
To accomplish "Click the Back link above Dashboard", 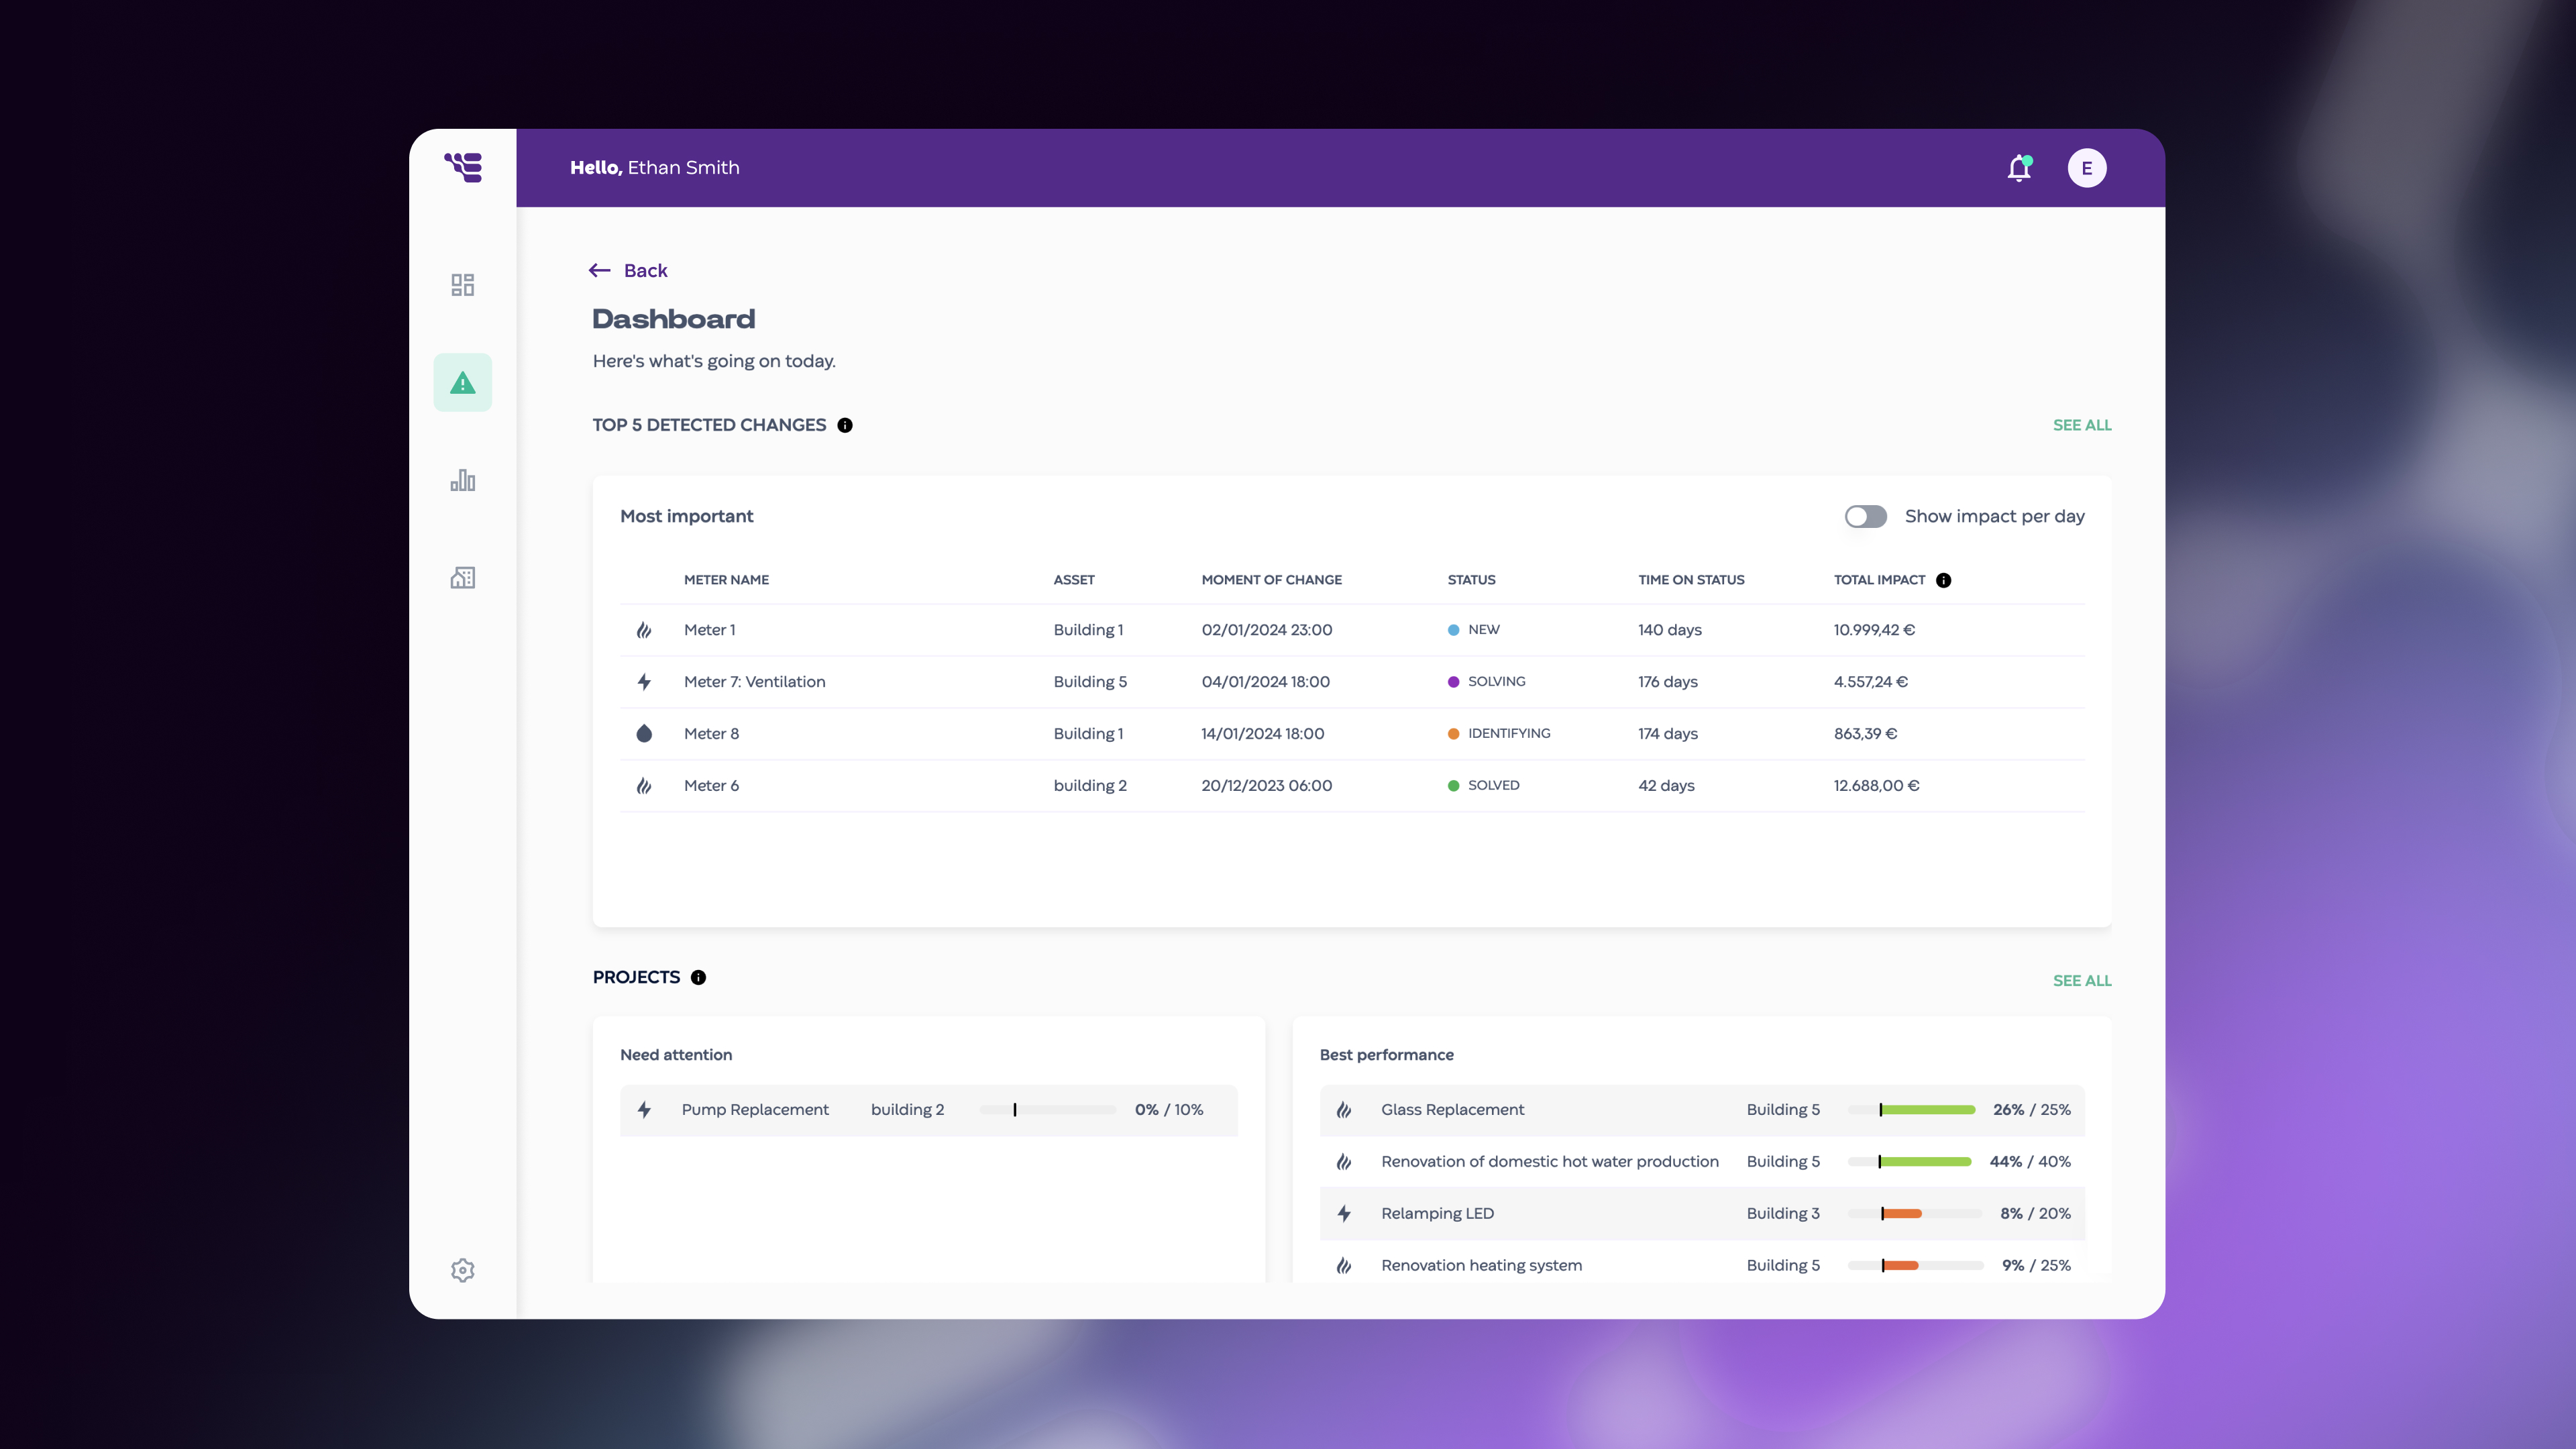I will [628, 270].
